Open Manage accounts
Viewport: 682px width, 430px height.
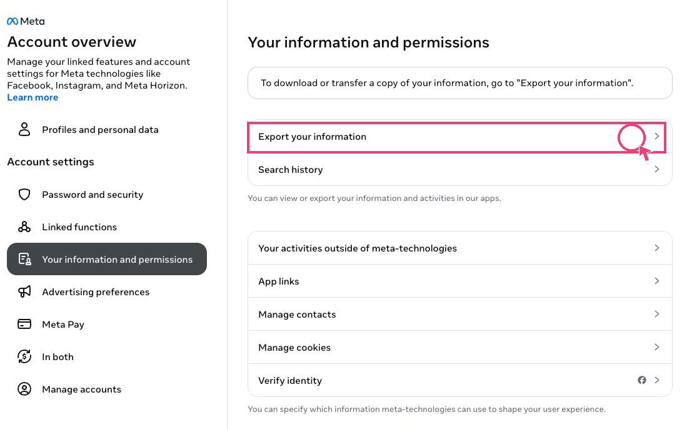pos(106,389)
